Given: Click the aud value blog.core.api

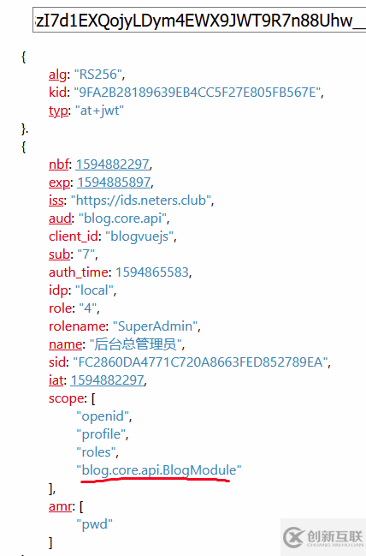Looking at the screenshot, I should click(x=123, y=218).
